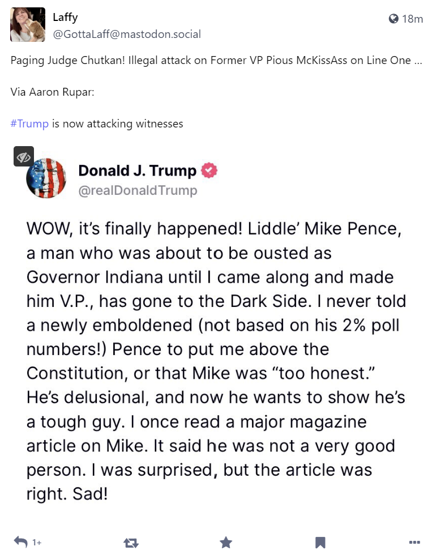The image size is (428, 555).
Task: Open the 18m timestamp permalink
Action: click(x=412, y=19)
